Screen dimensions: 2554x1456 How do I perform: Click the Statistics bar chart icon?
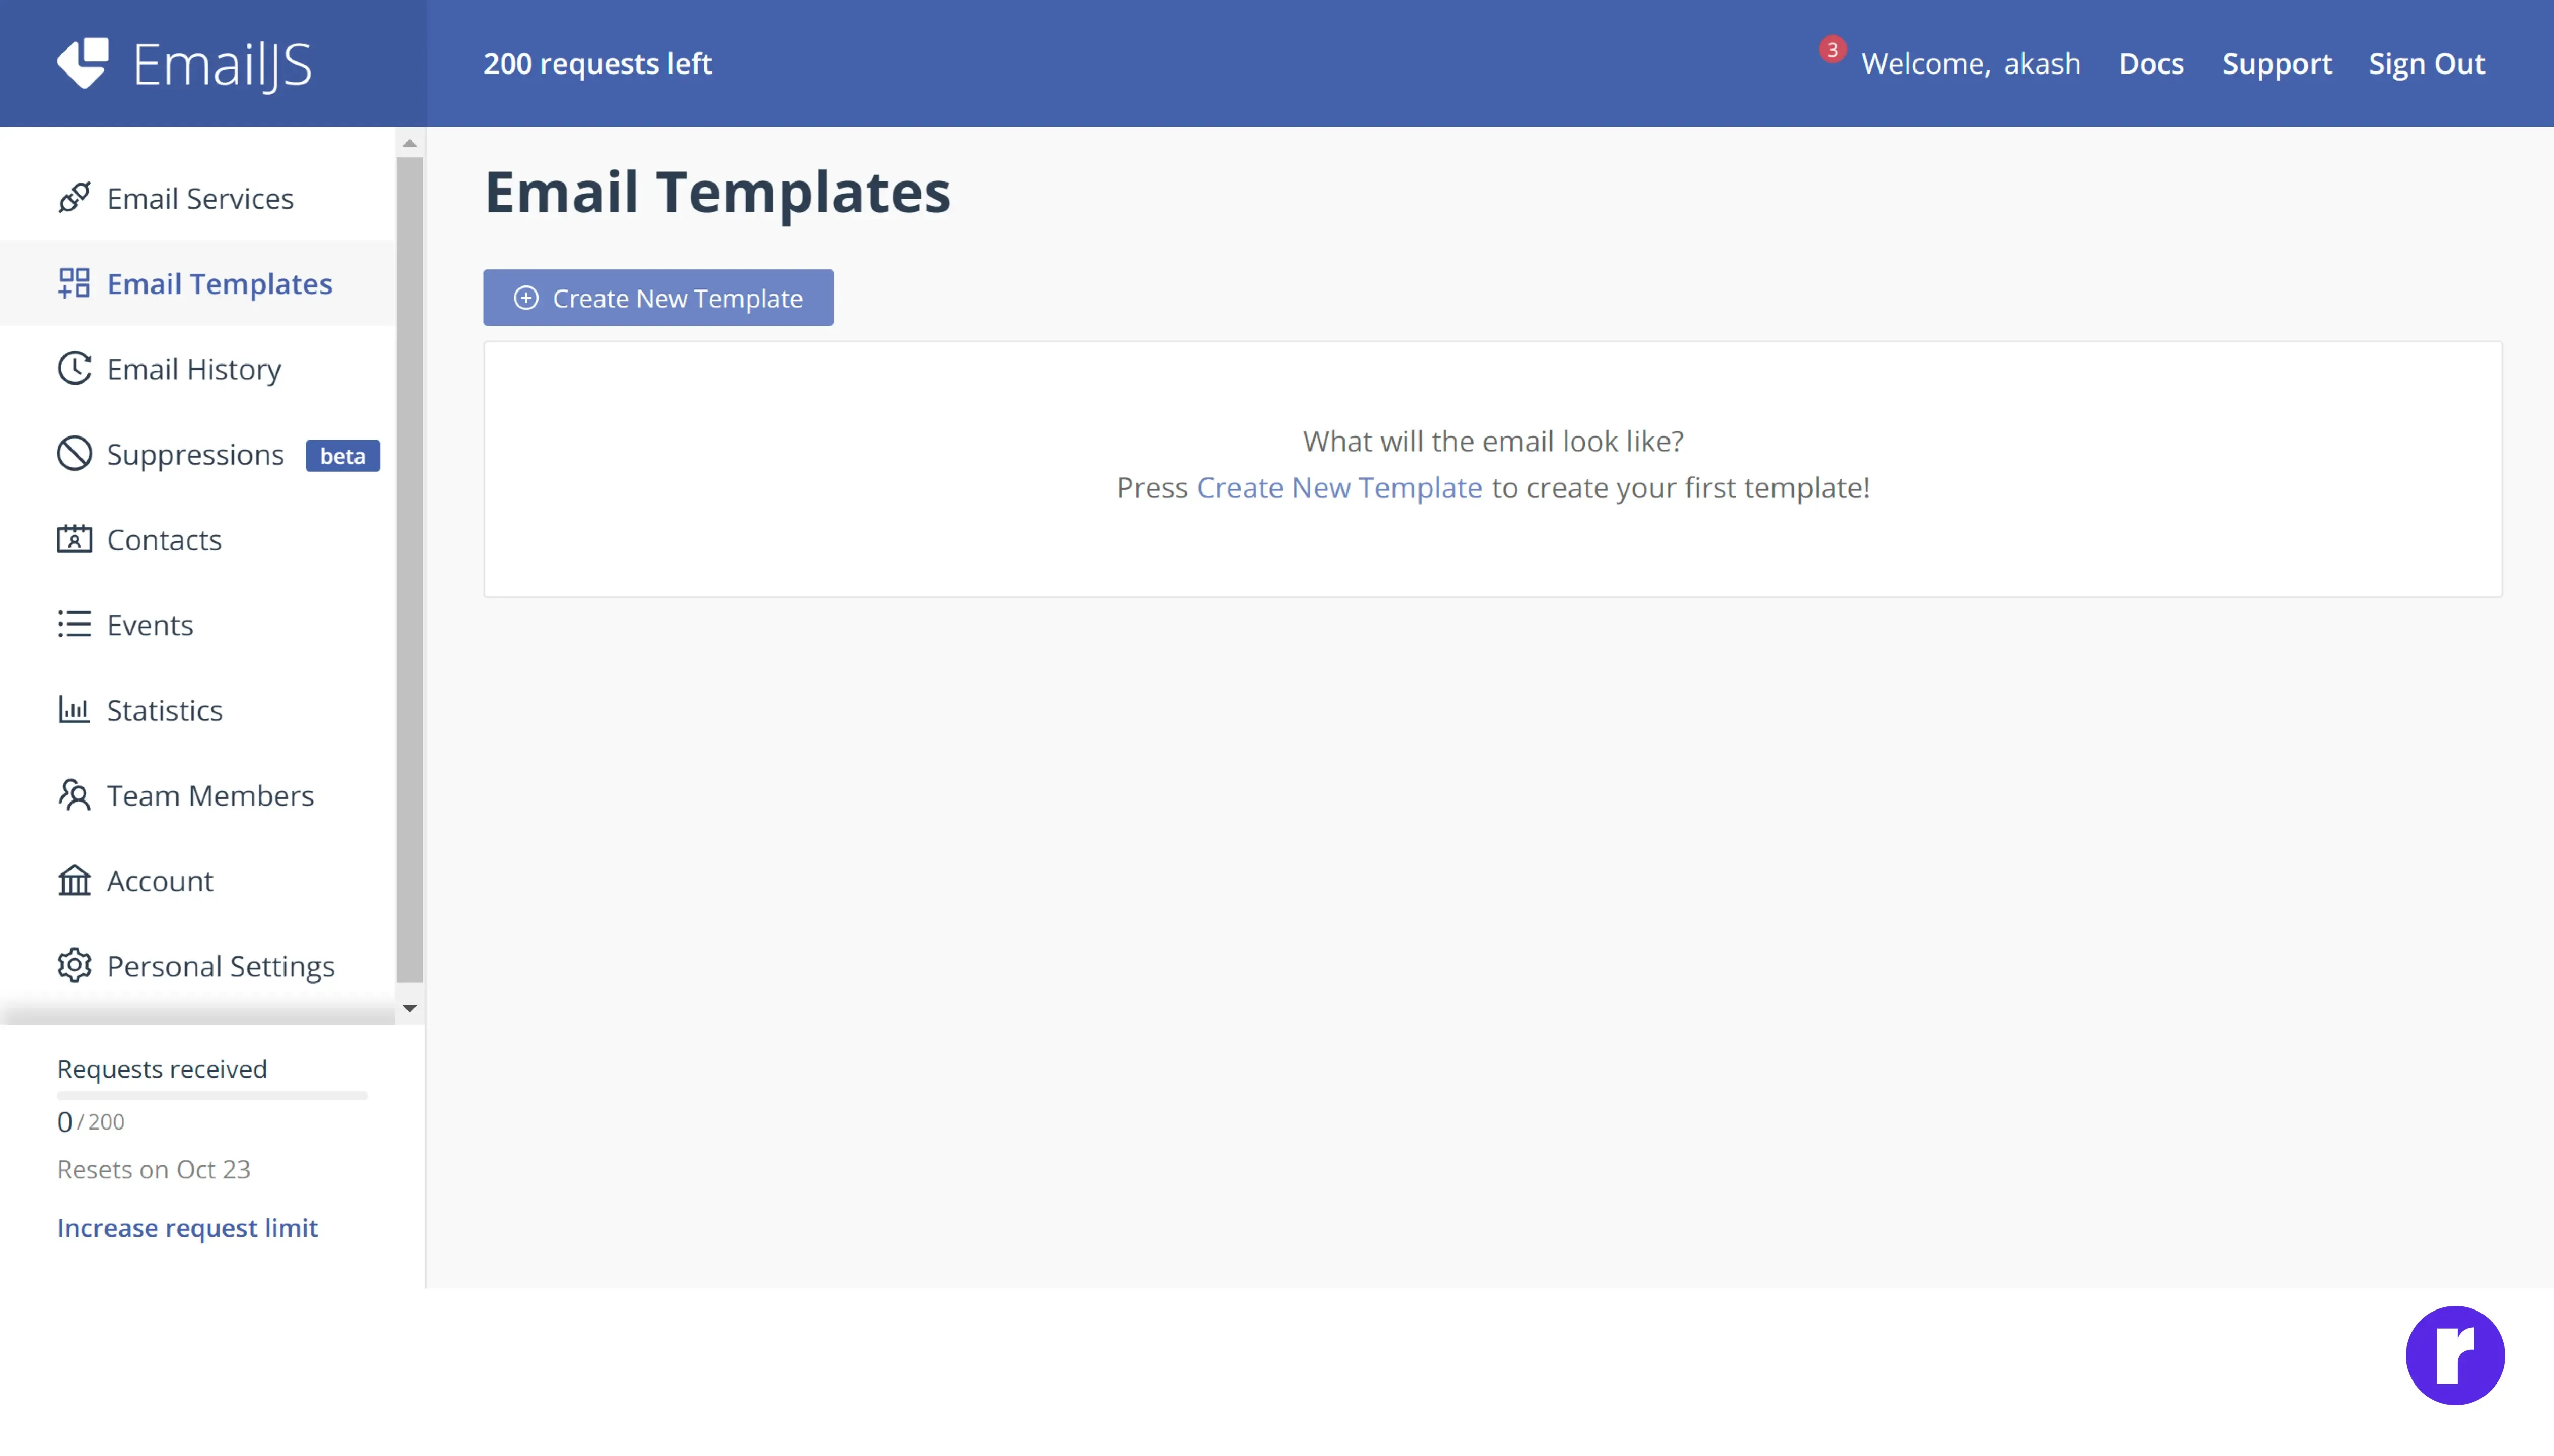coord(74,710)
